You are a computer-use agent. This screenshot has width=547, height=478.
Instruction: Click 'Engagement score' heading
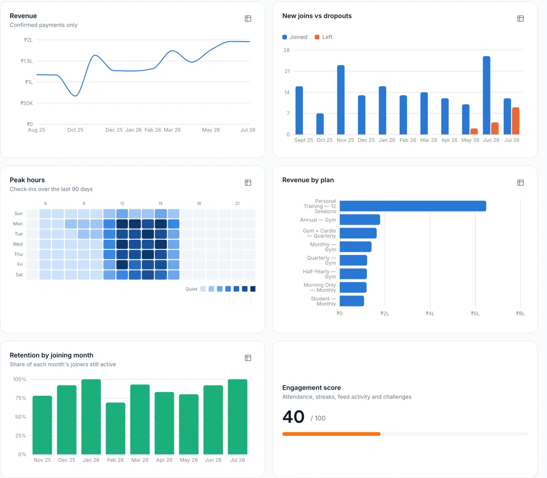tap(311, 388)
